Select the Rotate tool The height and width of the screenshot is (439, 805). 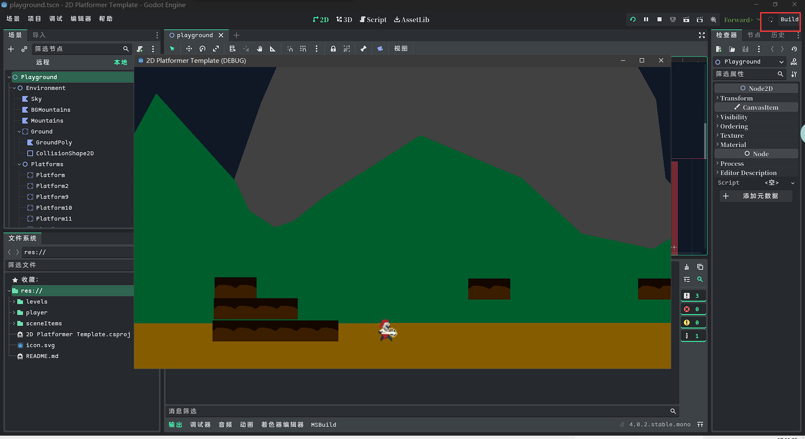tap(202, 48)
